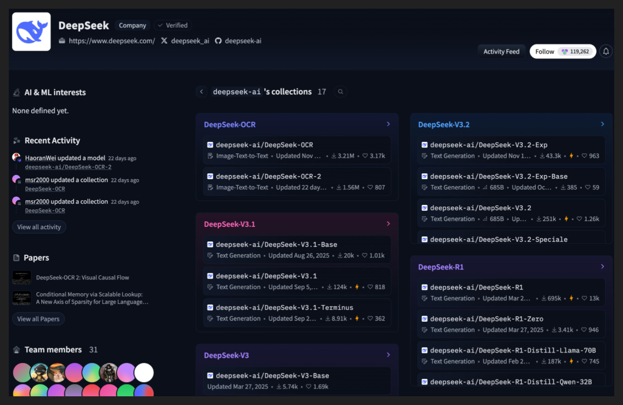Screen dimensions: 623x405
Task: Open HaoranWei's profile from Recent Activity
Action: 40,158
